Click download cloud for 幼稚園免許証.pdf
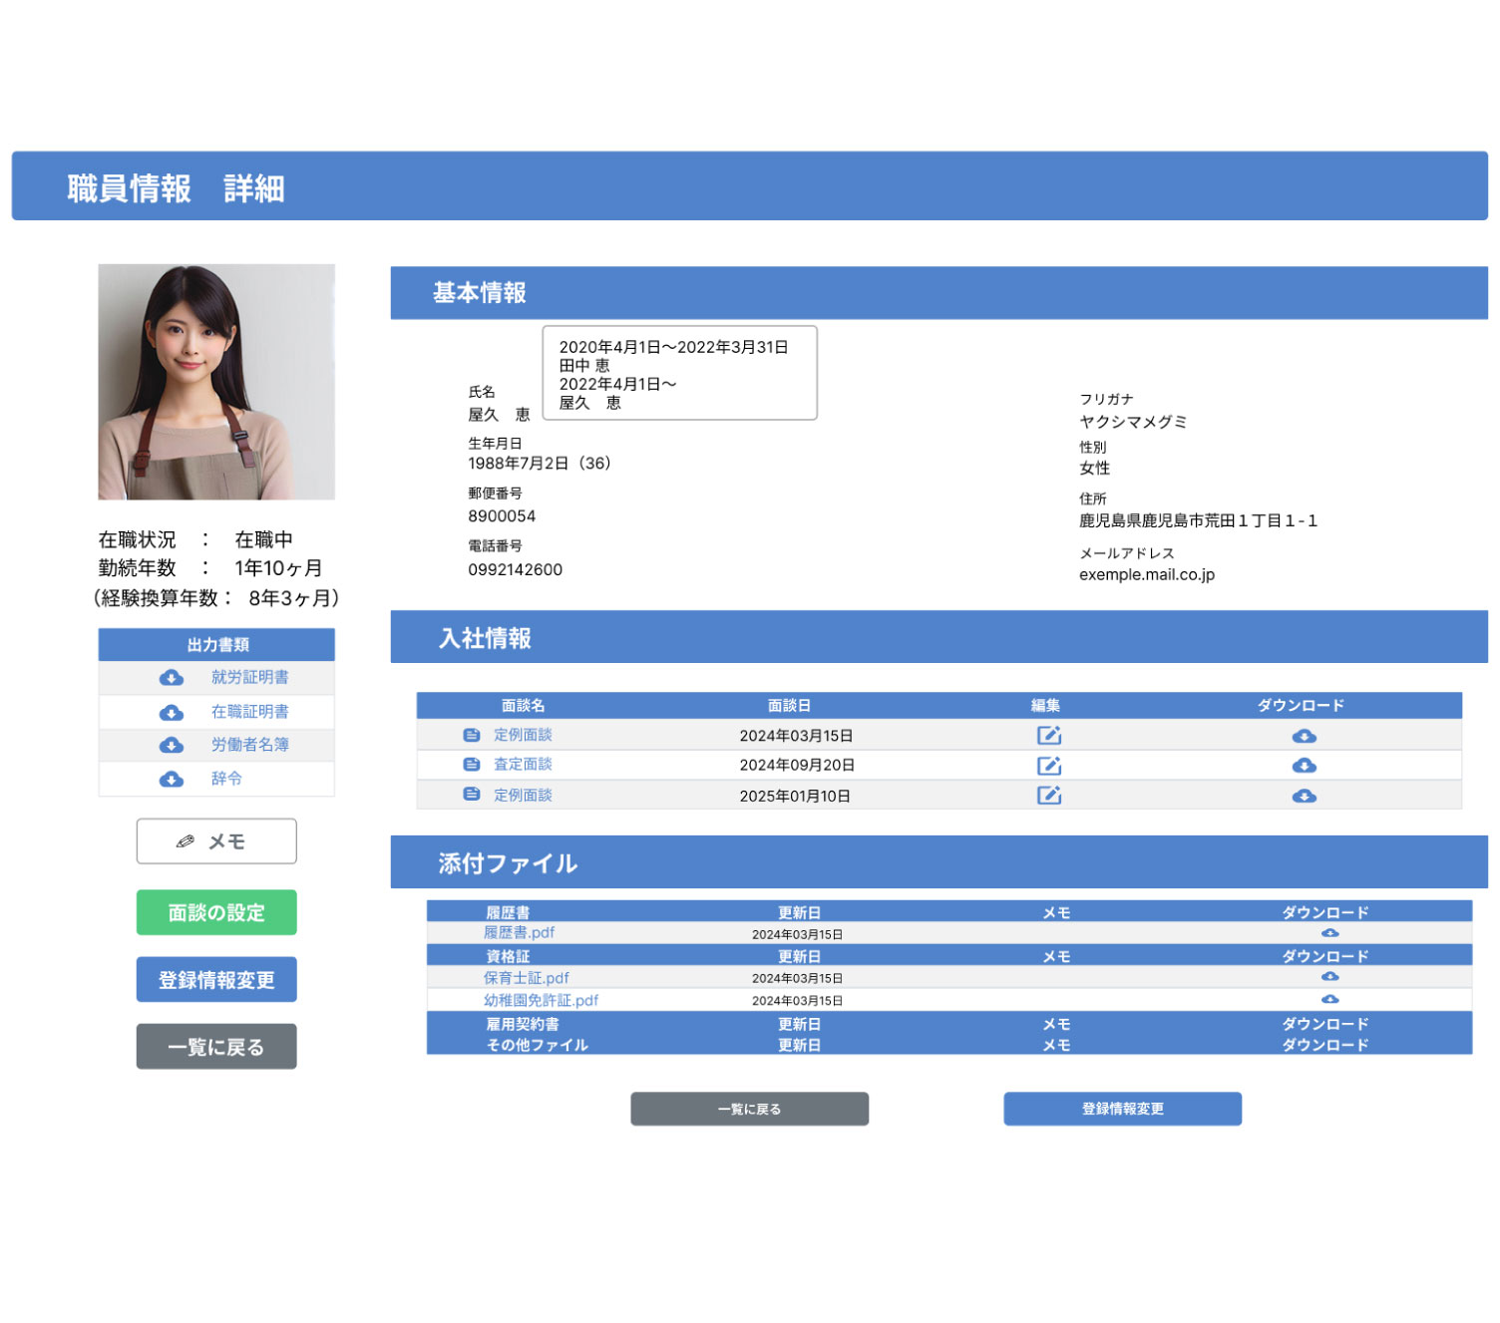Screen dimensions: 1500x1323 (1329, 999)
